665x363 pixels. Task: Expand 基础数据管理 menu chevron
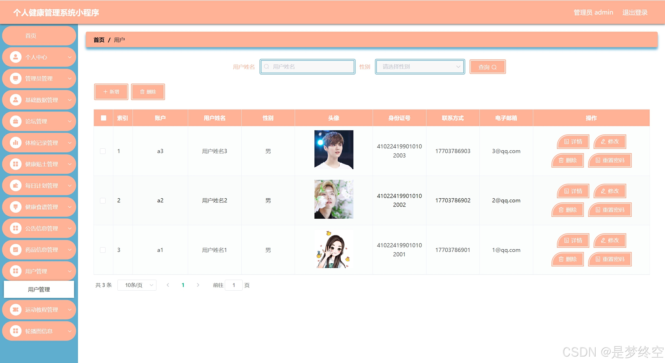[70, 100]
